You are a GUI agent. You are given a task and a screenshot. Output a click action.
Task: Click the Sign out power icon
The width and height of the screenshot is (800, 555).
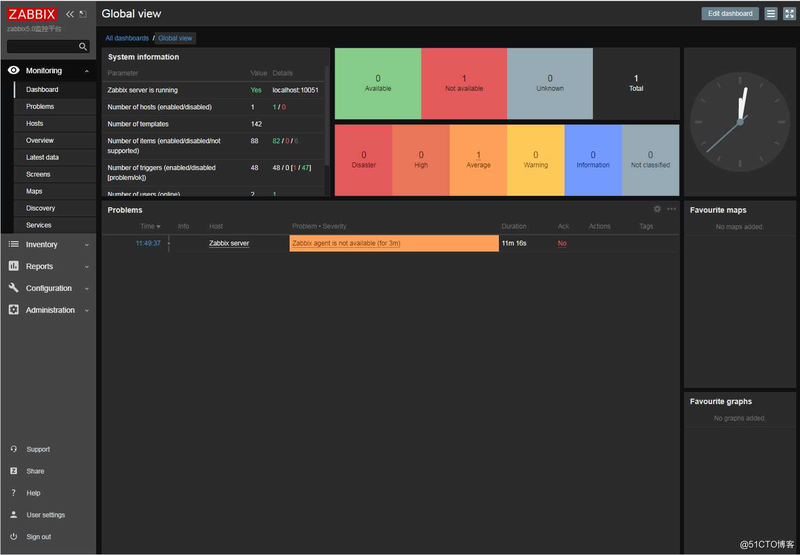14,536
